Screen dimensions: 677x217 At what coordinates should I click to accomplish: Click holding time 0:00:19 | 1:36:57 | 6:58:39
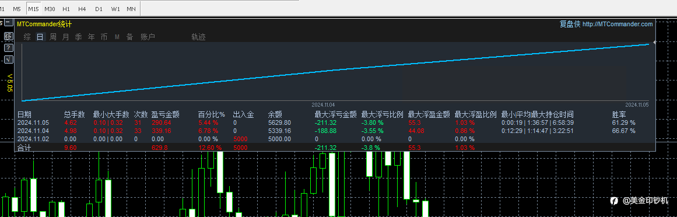click(x=538, y=123)
